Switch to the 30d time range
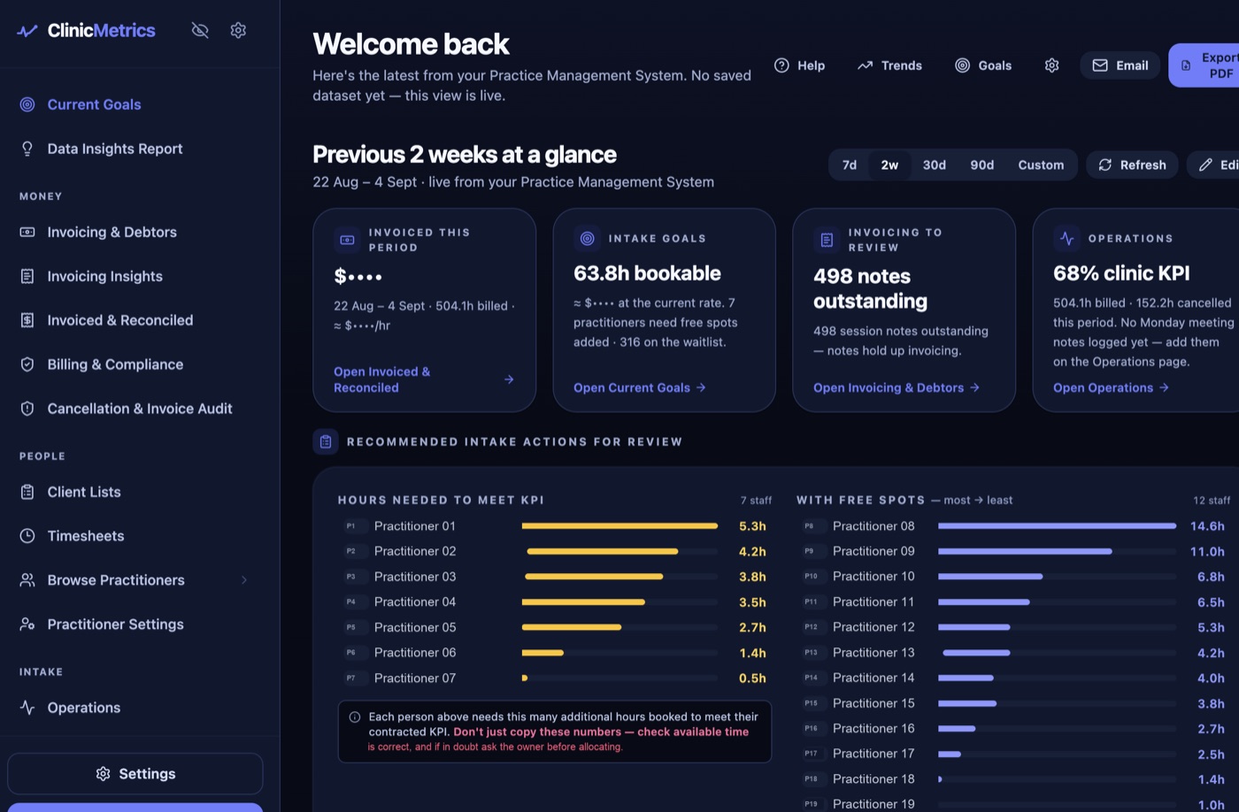This screenshot has height=812, width=1239. (x=935, y=165)
